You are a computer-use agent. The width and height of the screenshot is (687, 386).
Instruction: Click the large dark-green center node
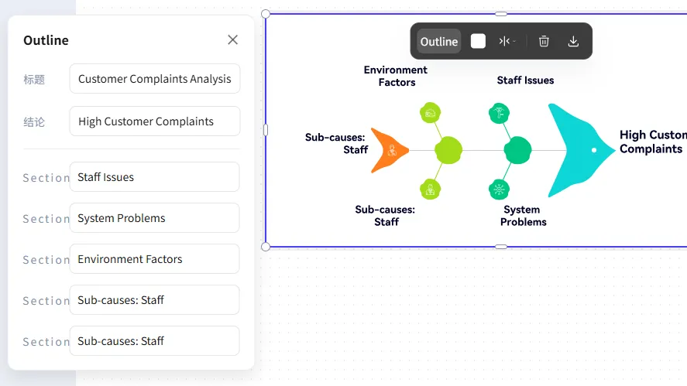(518, 150)
